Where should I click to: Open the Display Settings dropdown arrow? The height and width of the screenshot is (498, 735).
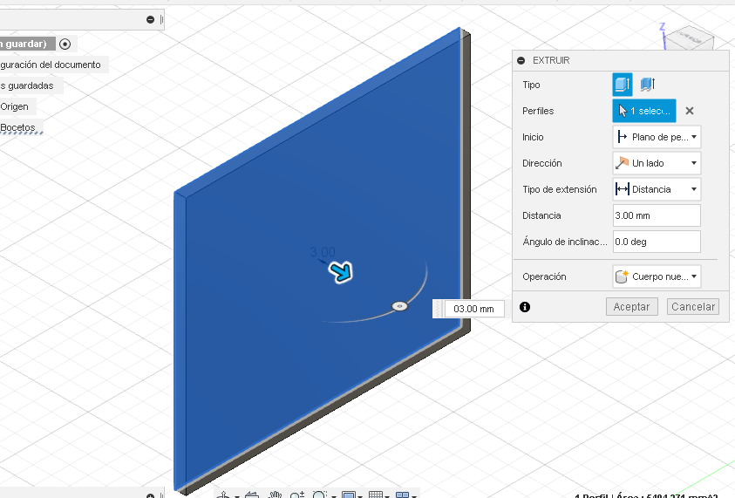tap(360, 496)
